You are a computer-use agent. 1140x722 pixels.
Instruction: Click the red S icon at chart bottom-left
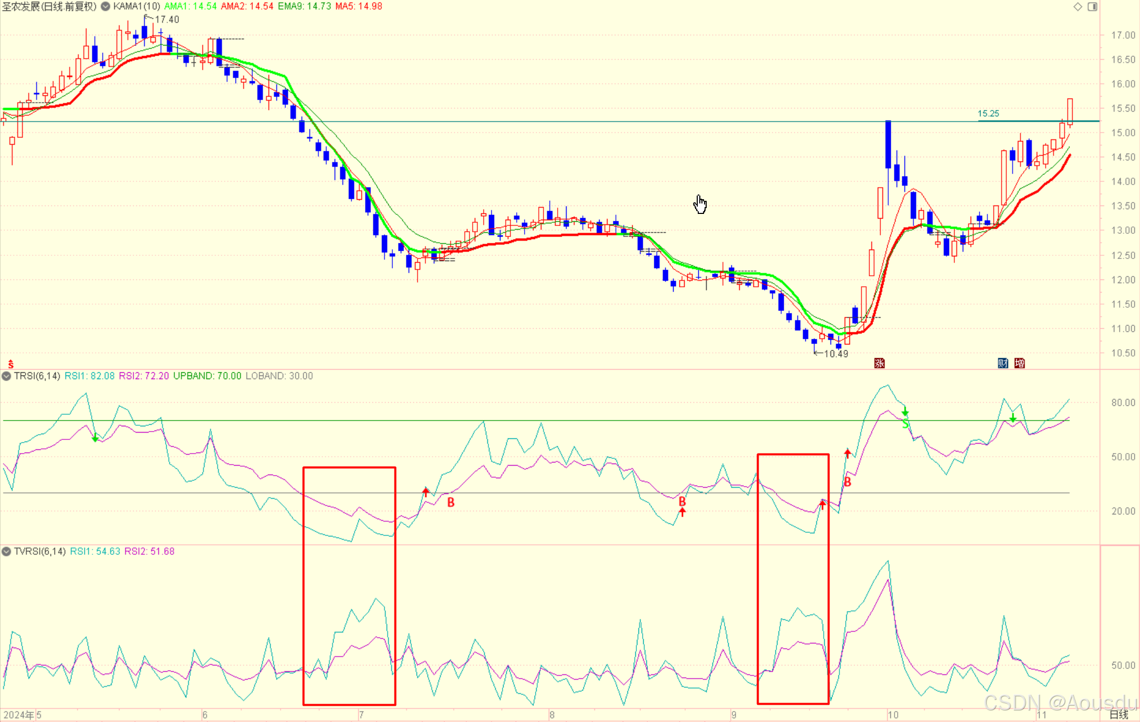(10, 364)
